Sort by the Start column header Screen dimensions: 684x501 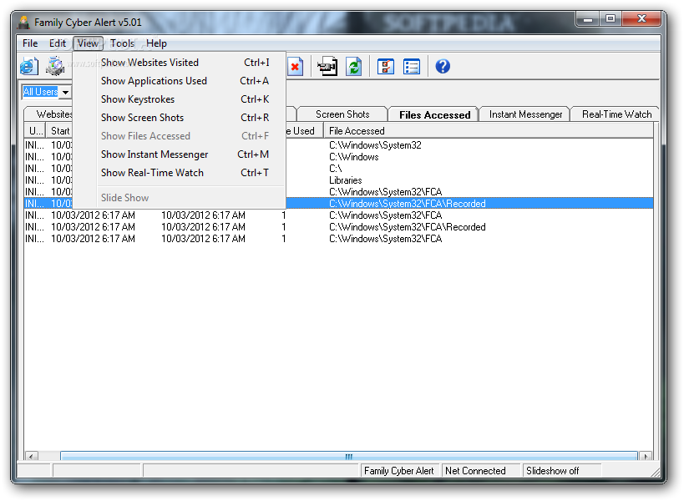60,131
